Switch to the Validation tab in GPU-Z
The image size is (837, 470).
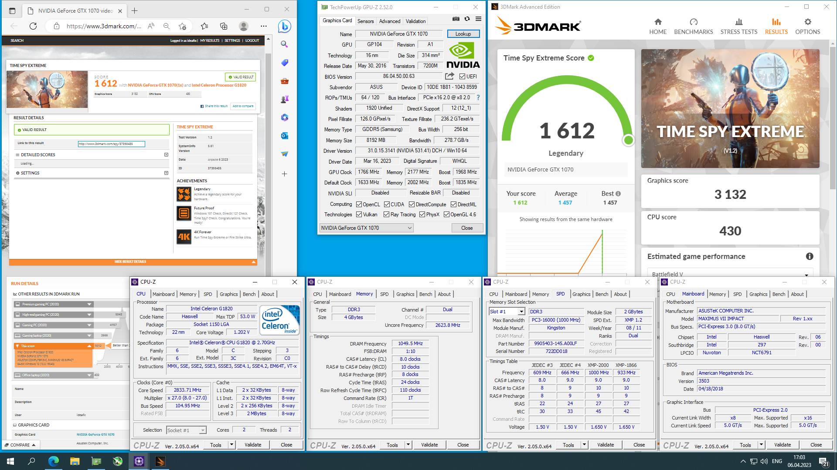coord(415,21)
